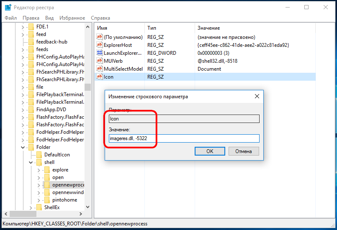Select the feedback-hub key

[52, 42]
